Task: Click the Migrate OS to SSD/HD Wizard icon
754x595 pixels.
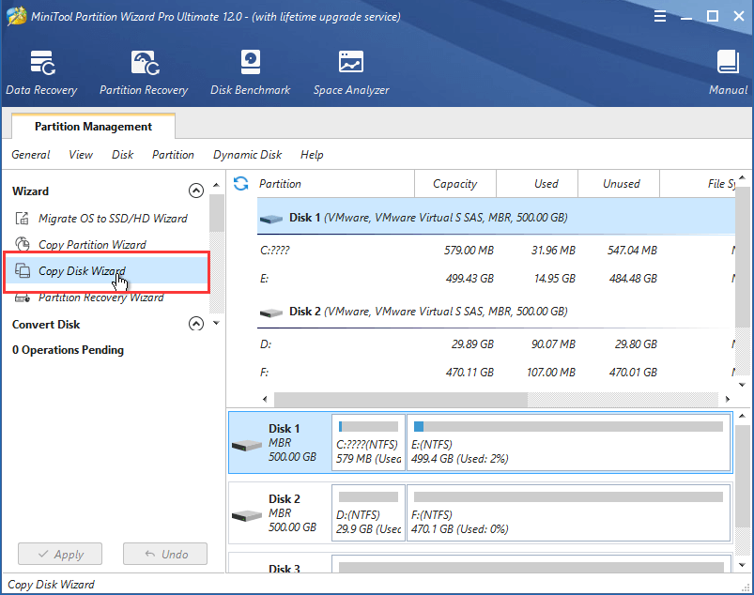Action: tap(23, 219)
